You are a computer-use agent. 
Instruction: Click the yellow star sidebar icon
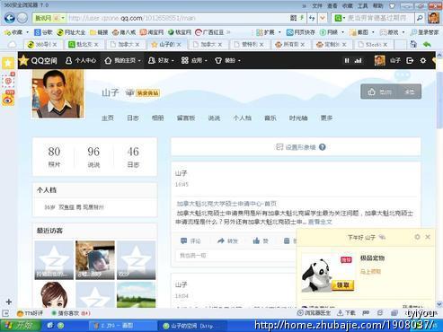(8, 63)
